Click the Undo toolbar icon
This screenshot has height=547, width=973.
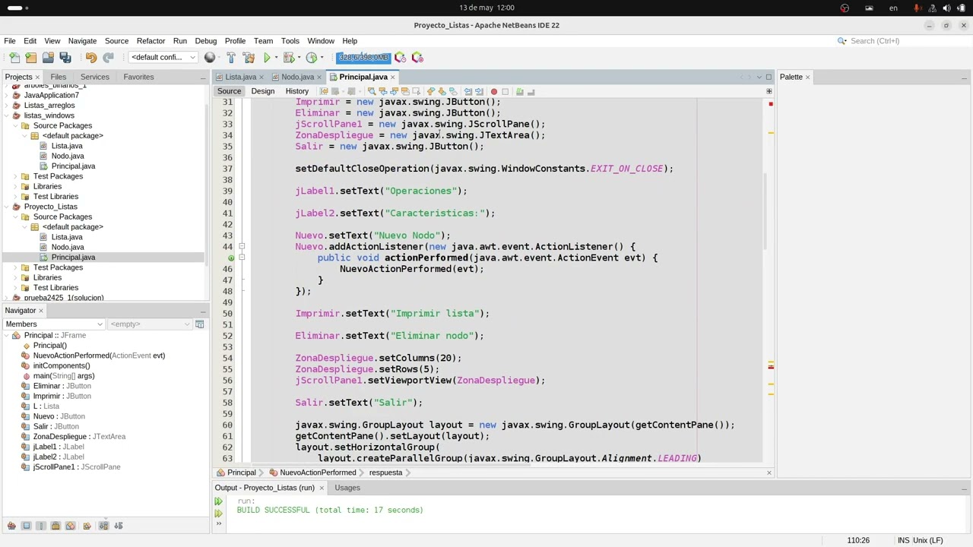pos(91,58)
